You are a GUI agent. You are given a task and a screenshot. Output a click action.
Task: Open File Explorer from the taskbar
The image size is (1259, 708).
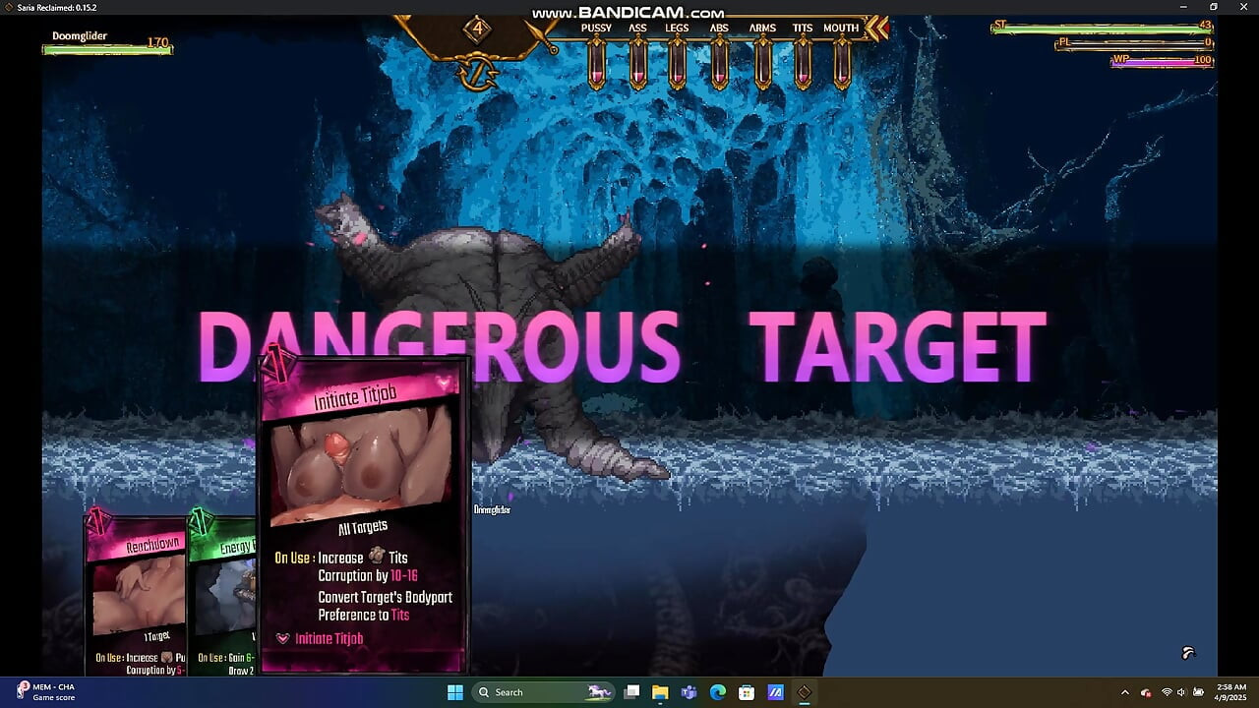[x=661, y=692]
